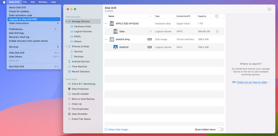Click the lock icon on Data row
This screenshot has width=278, height=136.
(x=151, y=31)
